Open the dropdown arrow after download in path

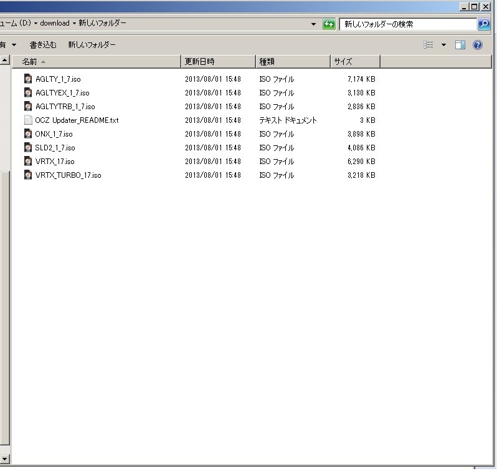[x=74, y=24]
